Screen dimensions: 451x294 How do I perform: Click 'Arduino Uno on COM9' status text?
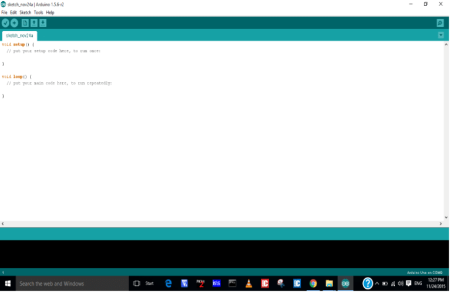[425, 272]
